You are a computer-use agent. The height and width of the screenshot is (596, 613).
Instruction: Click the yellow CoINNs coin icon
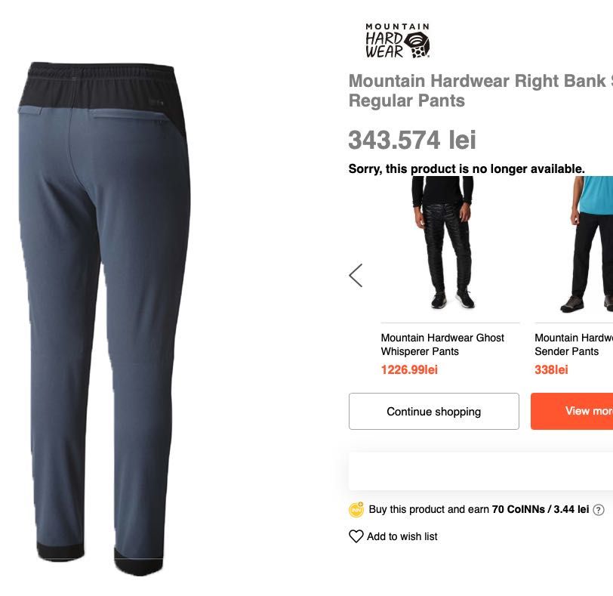coord(356,510)
